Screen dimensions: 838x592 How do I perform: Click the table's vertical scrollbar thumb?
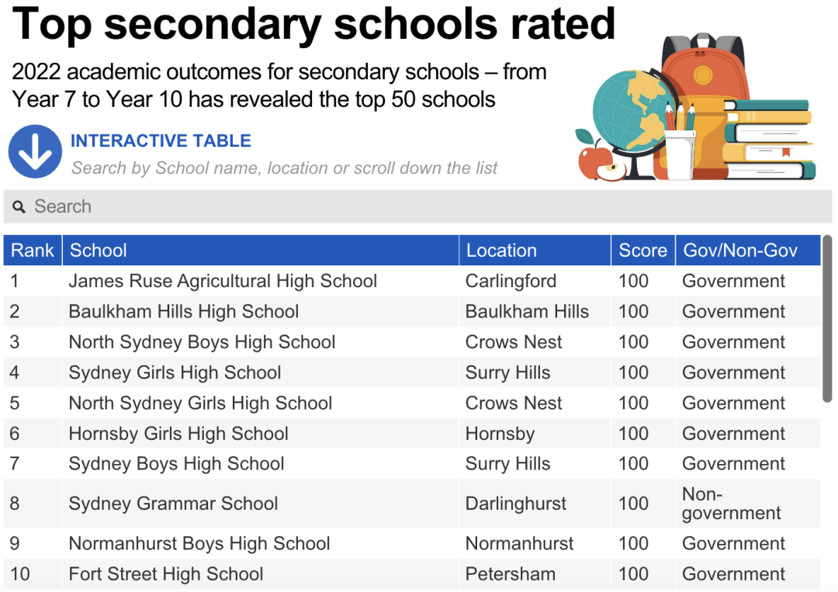(x=827, y=318)
